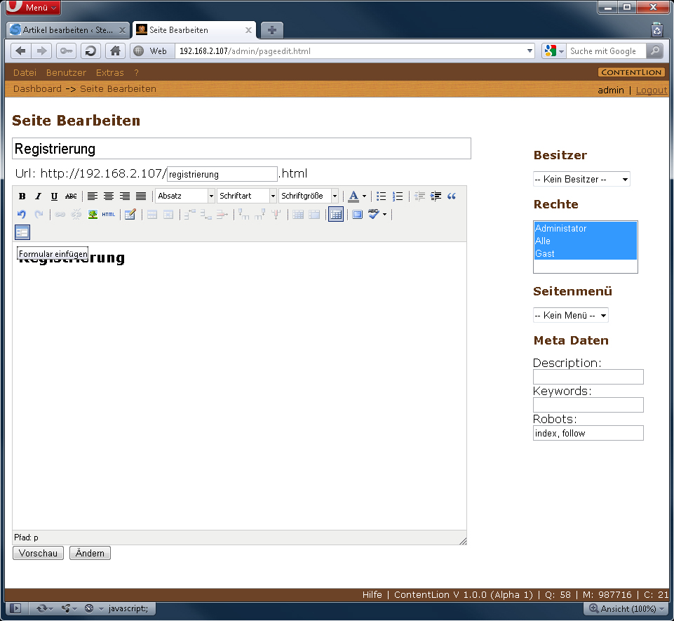The image size is (674, 621).
Task: Reload the page in browser
Action: coord(90,51)
